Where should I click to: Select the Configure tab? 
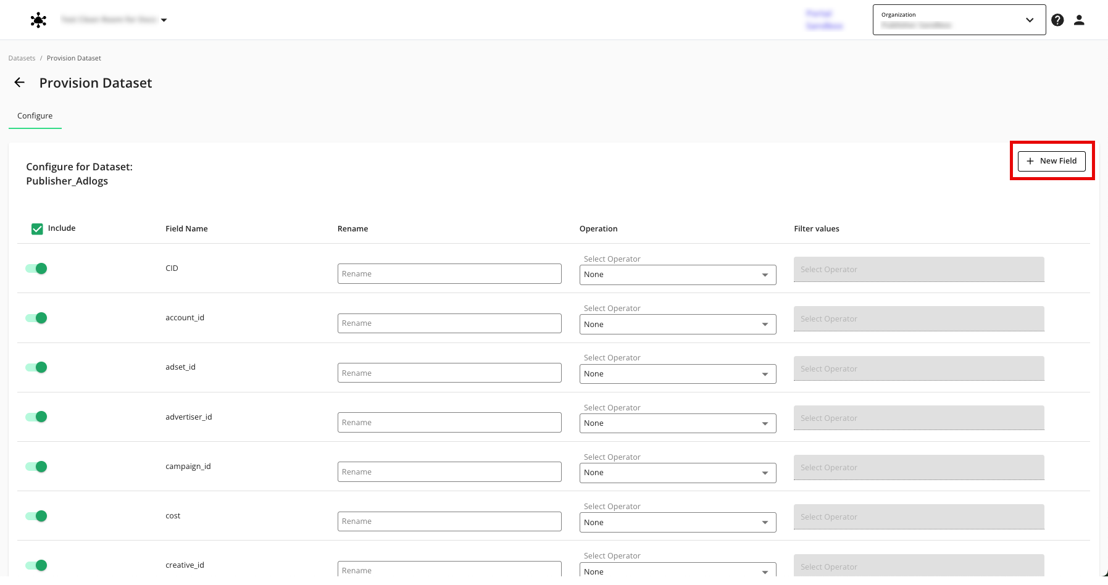pyautogui.click(x=35, y=116)
